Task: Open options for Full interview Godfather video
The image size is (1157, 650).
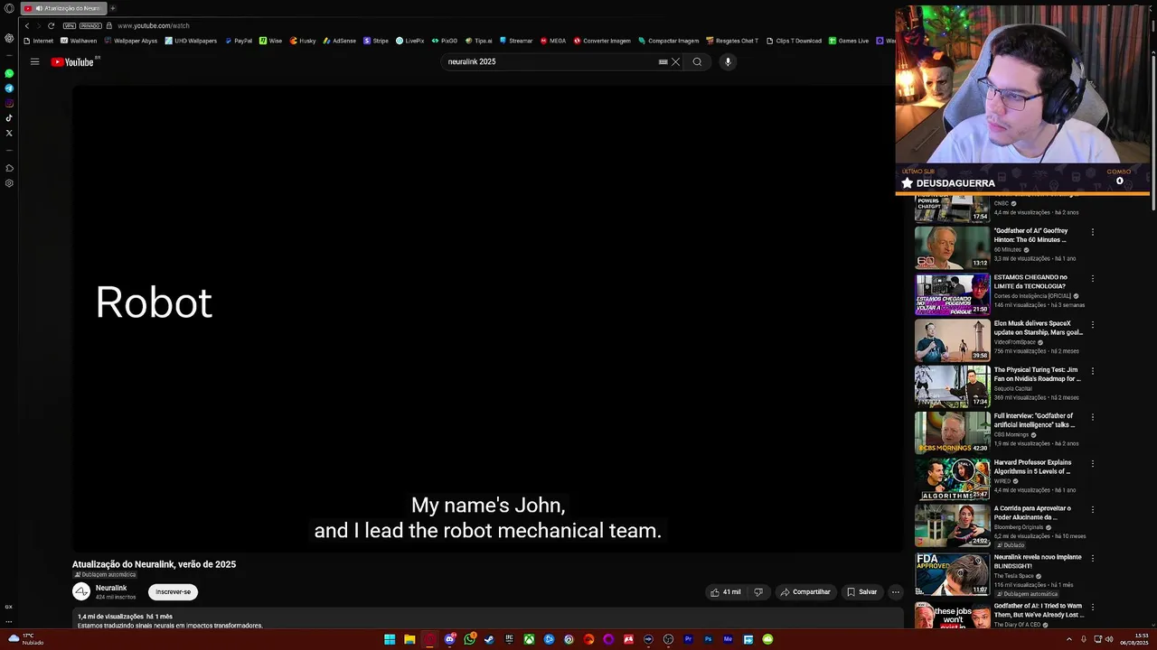Action: [1092, 417]
